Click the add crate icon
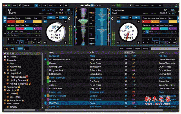This screenshot has width=181, height=114. (6, 49)
